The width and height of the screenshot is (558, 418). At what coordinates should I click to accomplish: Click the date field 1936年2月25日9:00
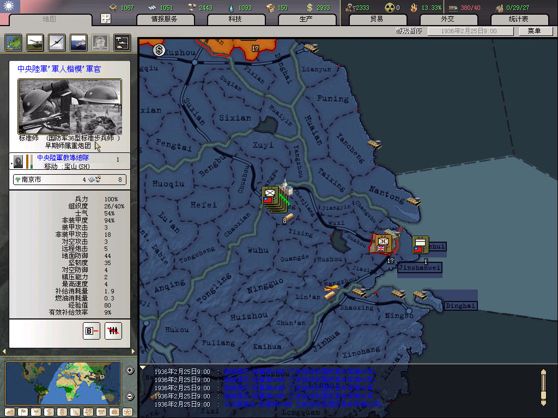[x=470, y=31]
